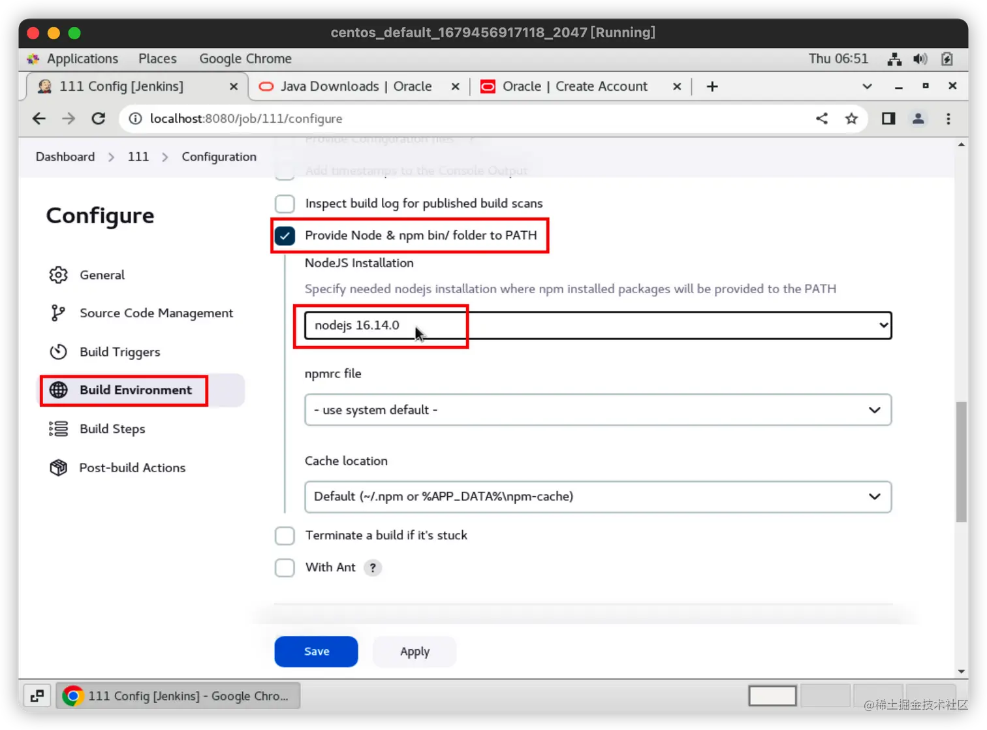Click the share page icon
The width and height of the screenshot is (987, 730).
click(x=822, y=118)
